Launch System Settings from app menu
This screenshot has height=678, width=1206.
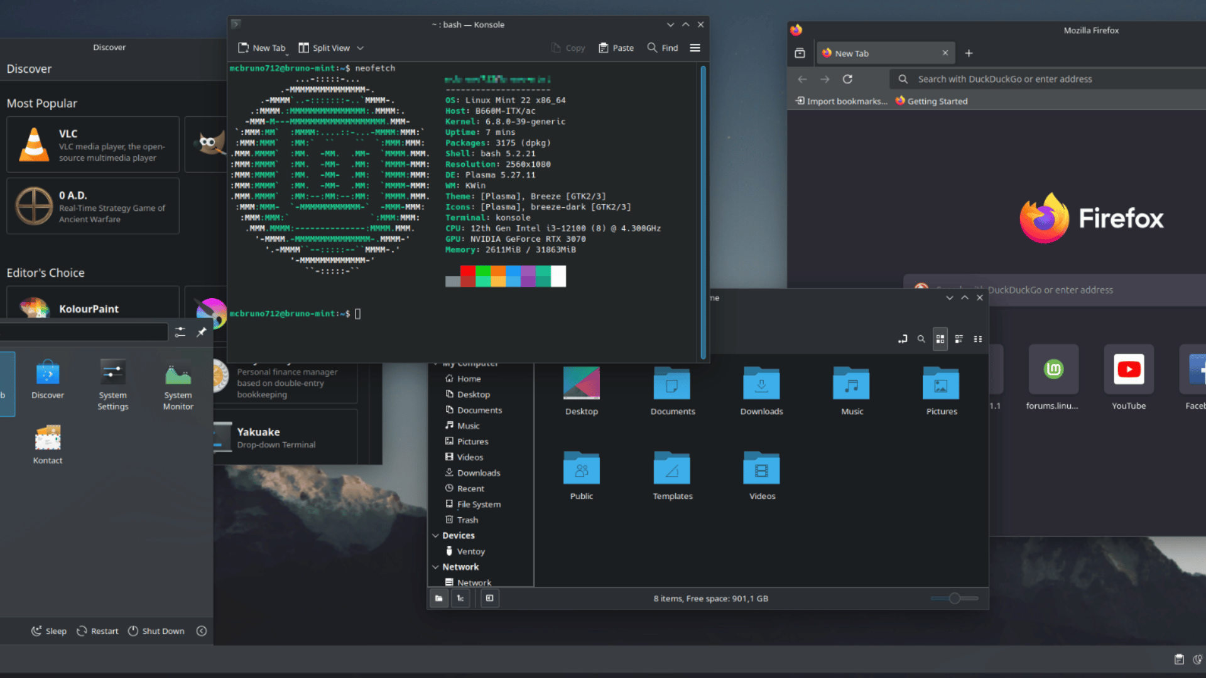coord(113,385)
